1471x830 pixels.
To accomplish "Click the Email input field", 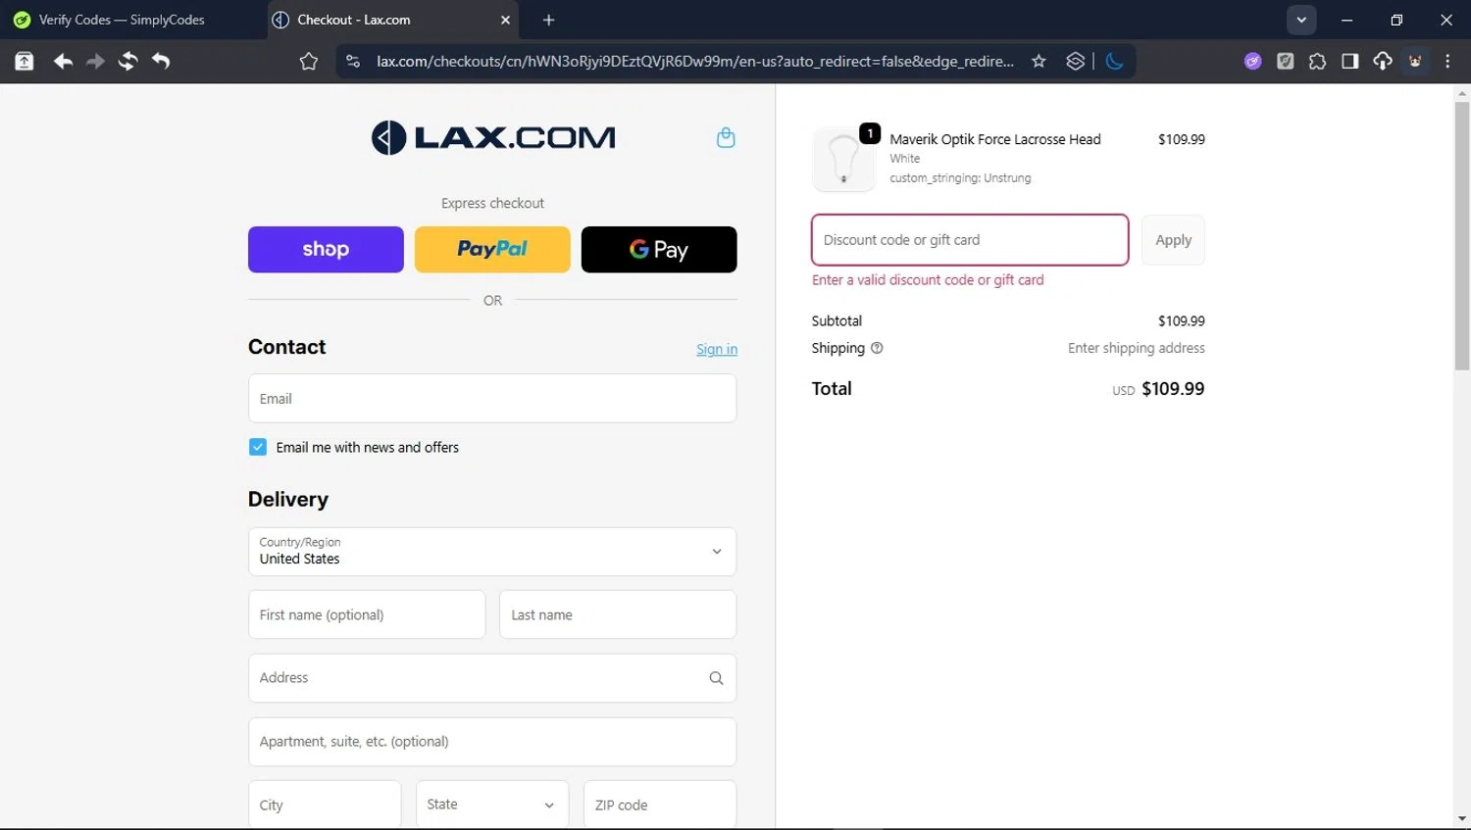I will (x=492, y=399).
